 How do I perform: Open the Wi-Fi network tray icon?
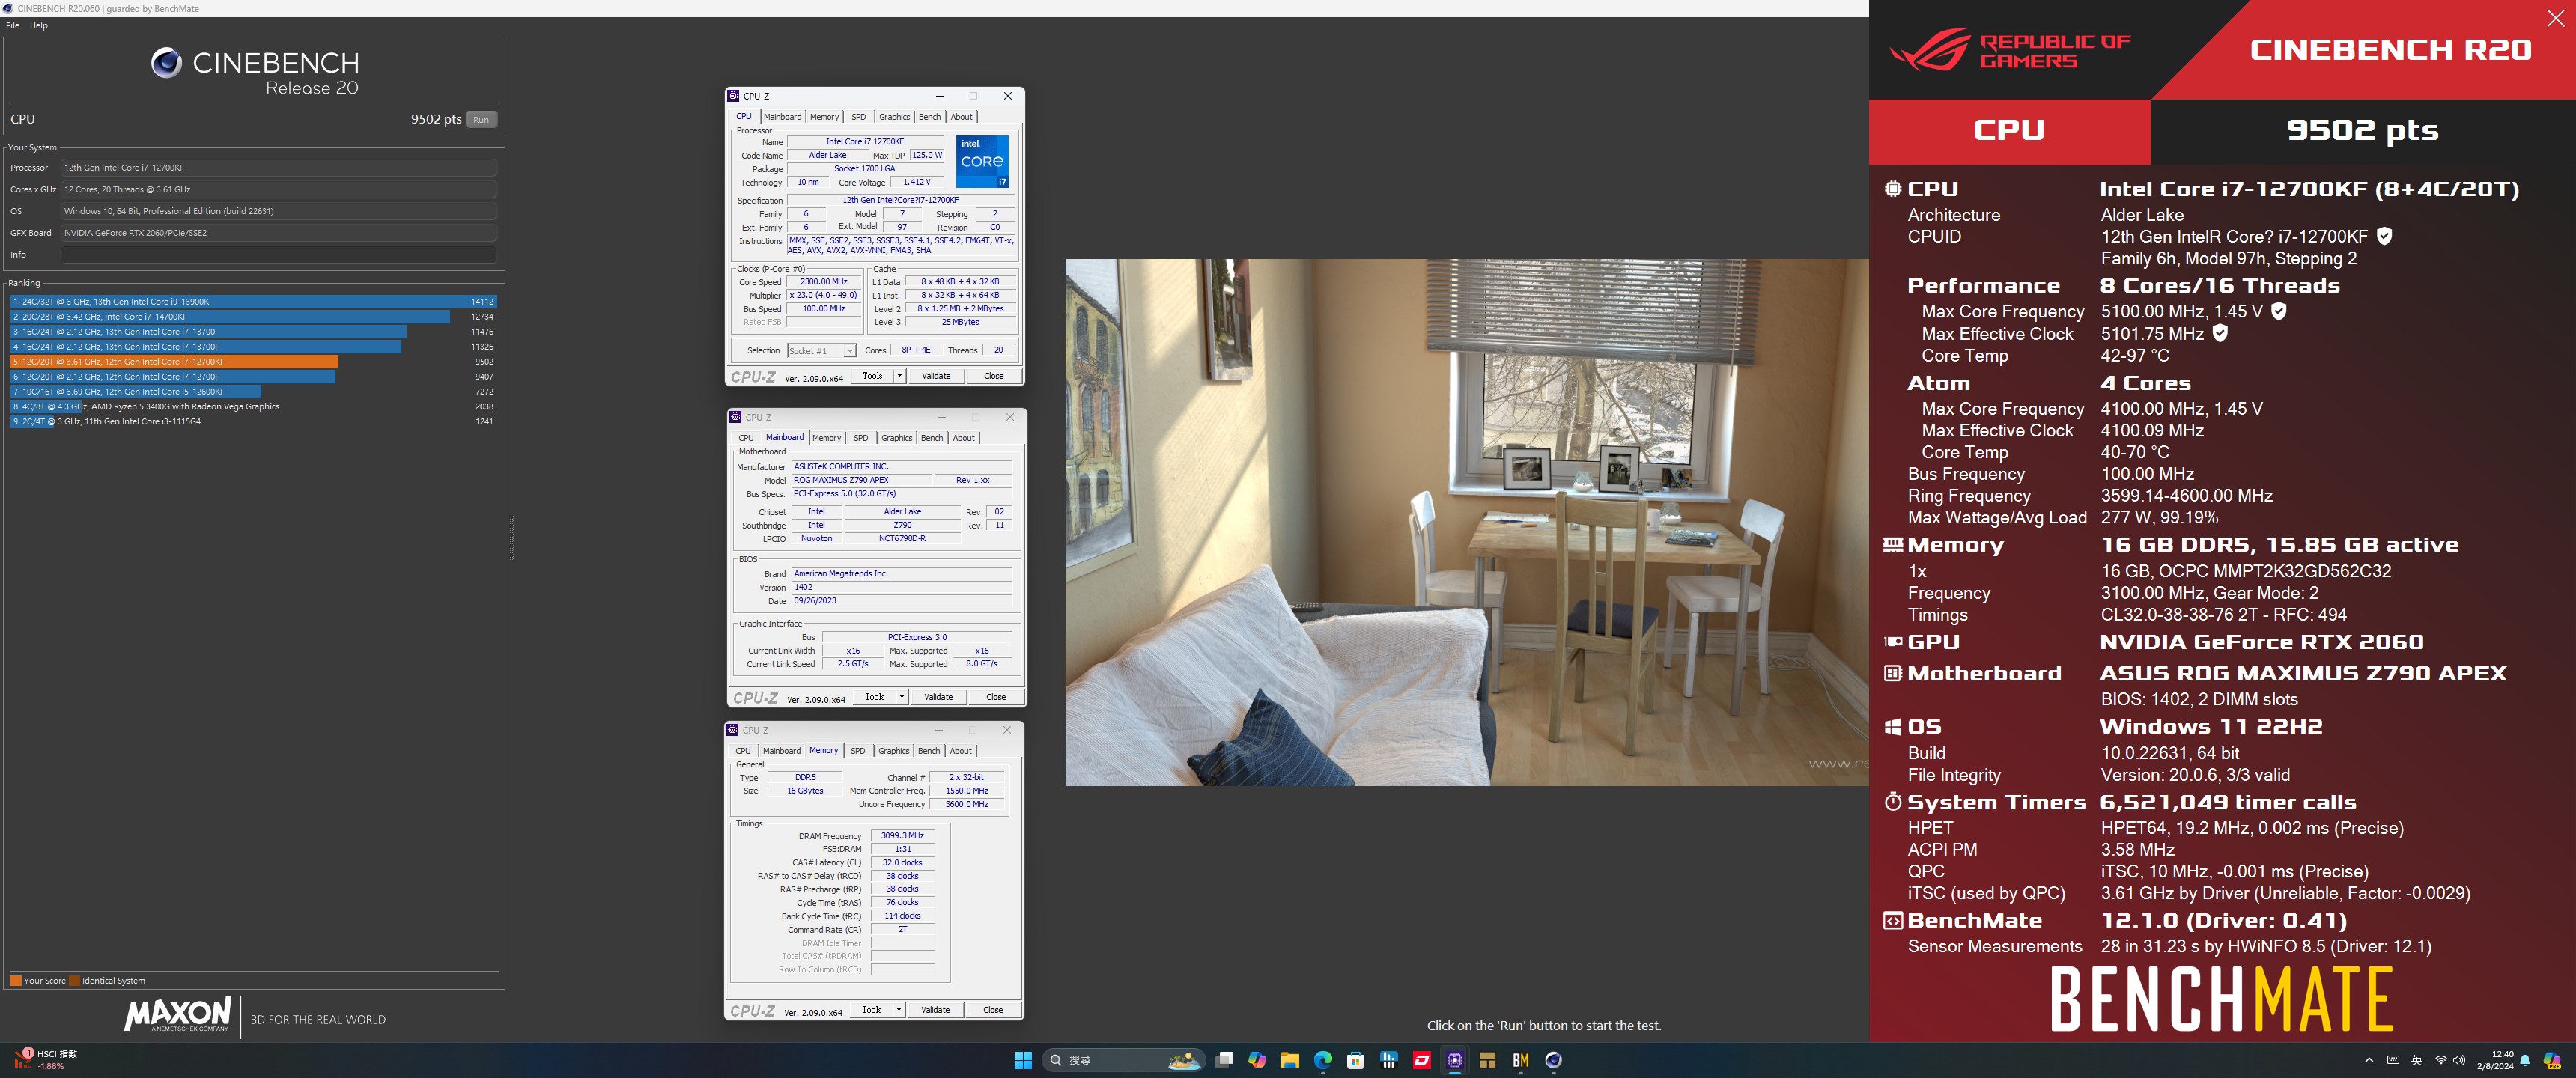pos(2440,1060)
